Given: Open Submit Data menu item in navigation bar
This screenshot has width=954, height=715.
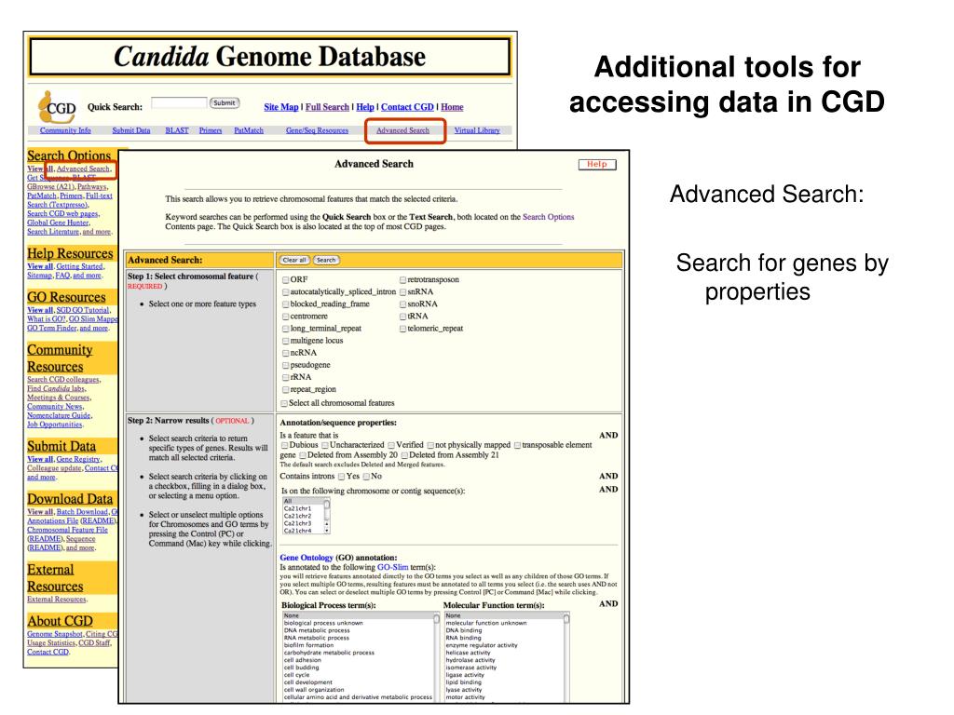Looking at the screenshot, I should coord(130,130).
